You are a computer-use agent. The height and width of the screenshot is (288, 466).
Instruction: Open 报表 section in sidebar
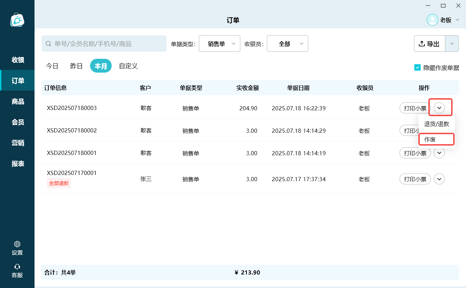click(x=18, y=164)
